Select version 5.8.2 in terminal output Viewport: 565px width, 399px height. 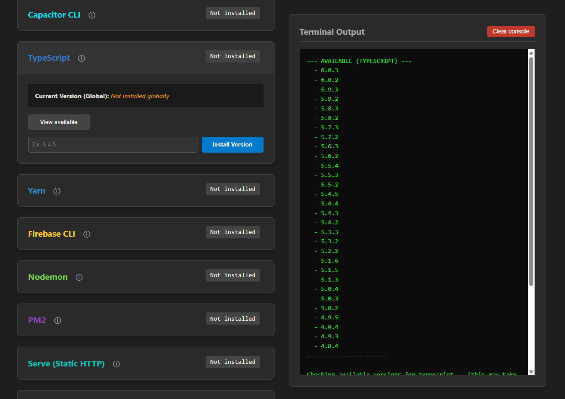[329, 118]
